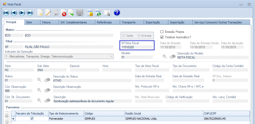Open the Referências tab
The height and width of the screenshot is (124, 255).
107,22
